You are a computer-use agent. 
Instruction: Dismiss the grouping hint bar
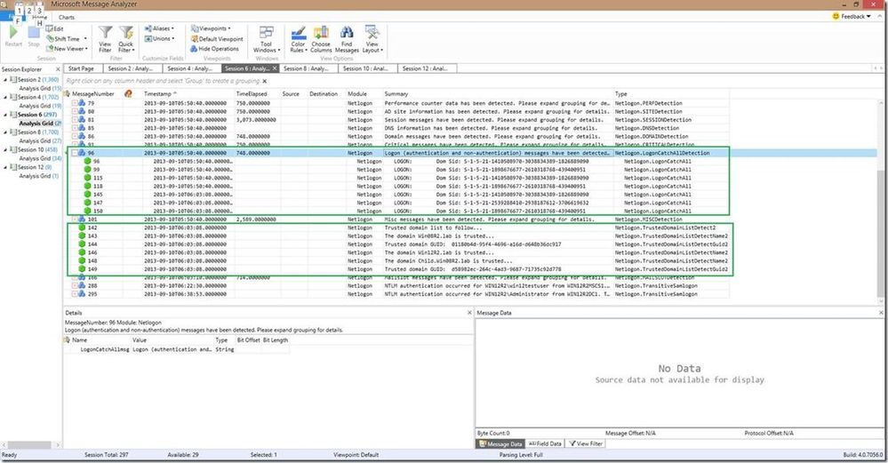pyautogui.click(x=265, y=81)
